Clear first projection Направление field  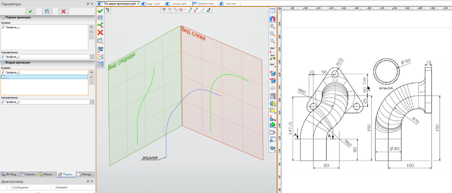click(x=92, y=57)
